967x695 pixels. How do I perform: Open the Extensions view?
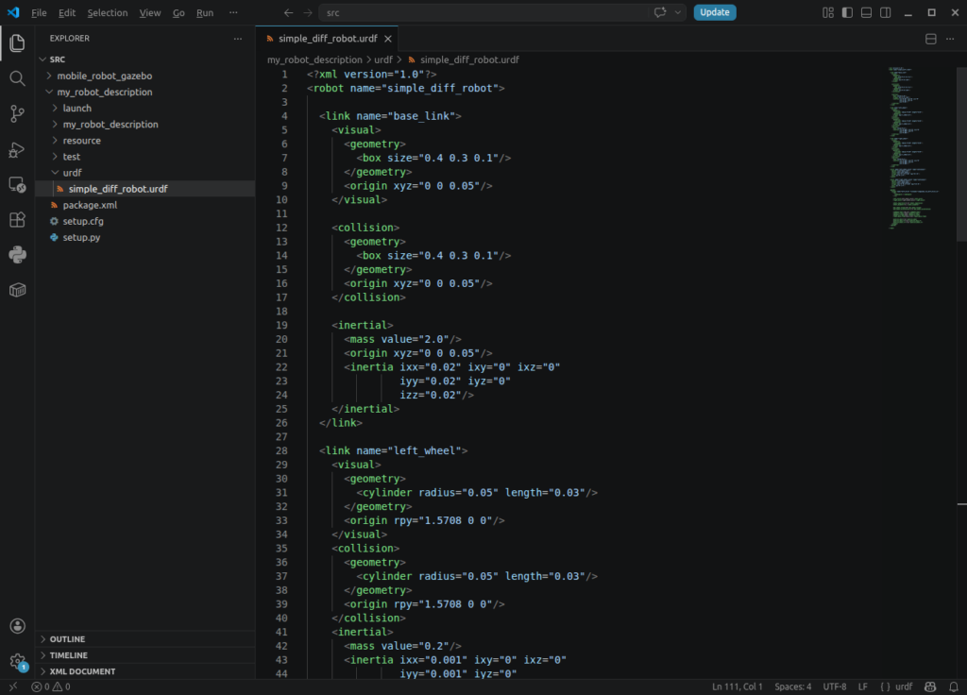(x=17, y=219)
